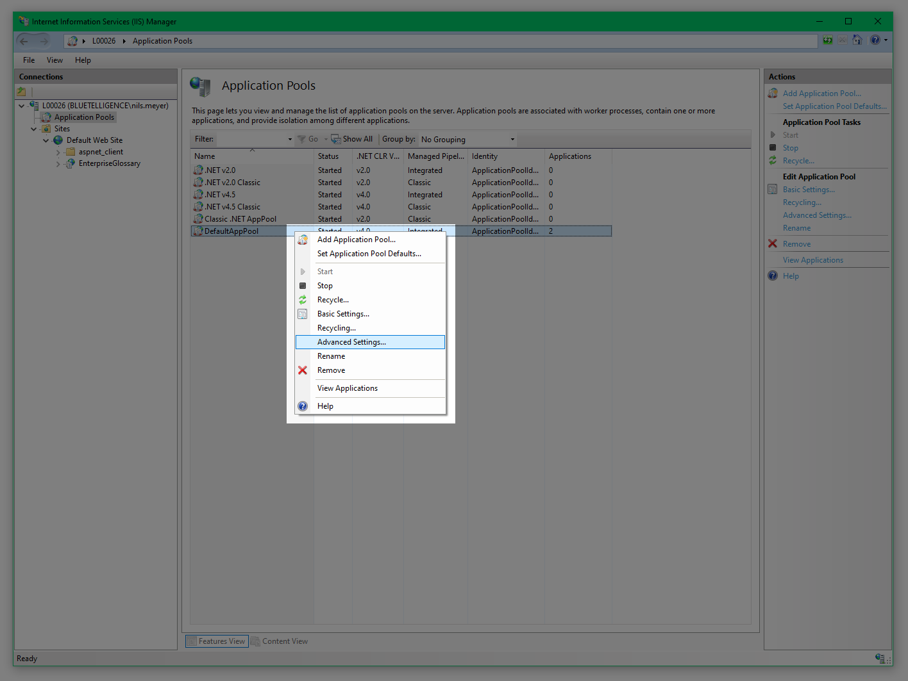This screenshot has width=908, height=681.
Task: Click the red X Remove icon in Actions pane
Action: click(773, 244)
